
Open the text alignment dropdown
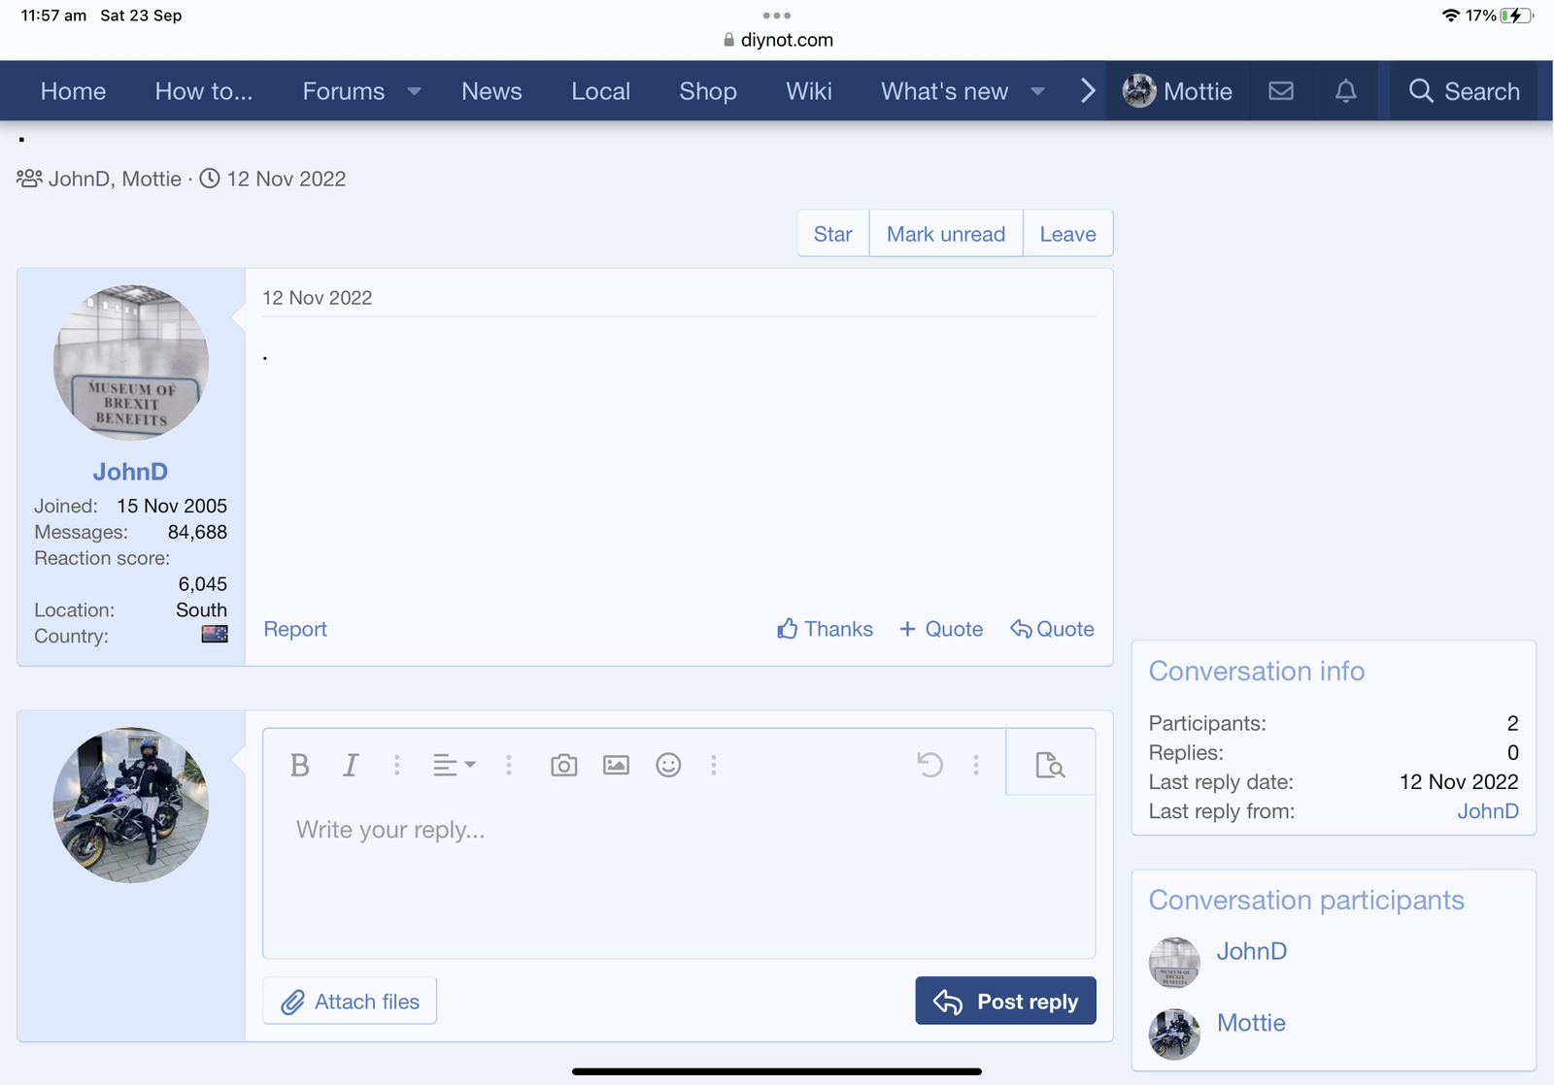(x=454, y=766)
